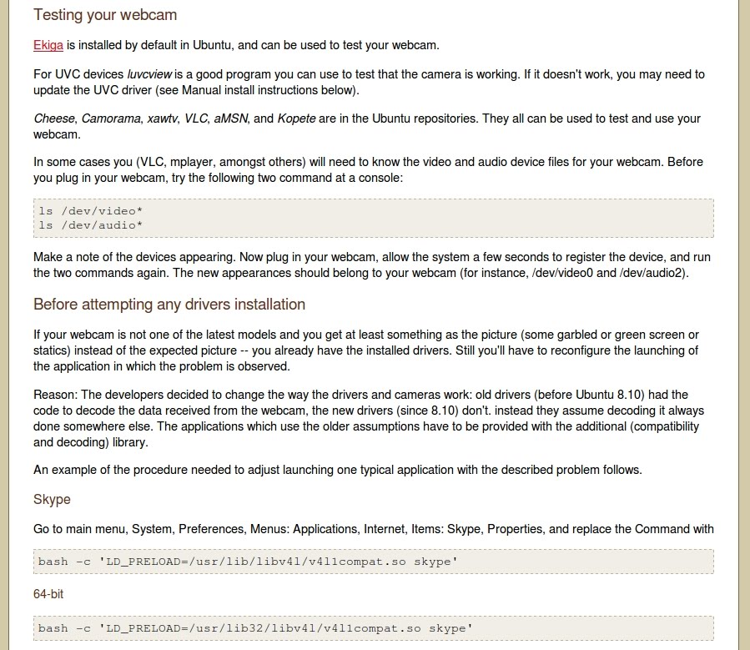750x650 pixels.
Task: Click the italic word "Kopete"
Action: 297,118
